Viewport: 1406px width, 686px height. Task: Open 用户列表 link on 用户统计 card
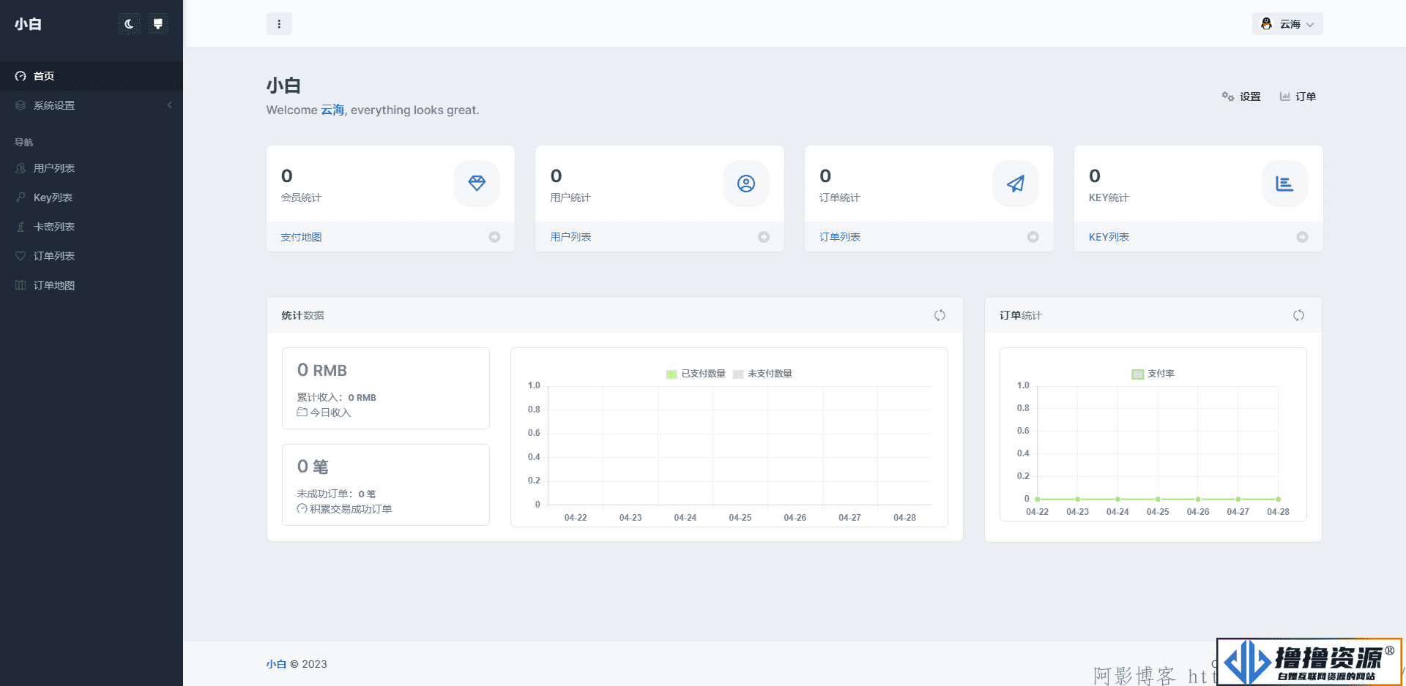click(x=570, y=237)
